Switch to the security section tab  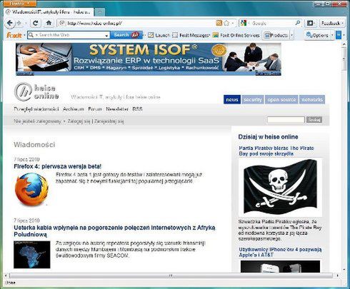tap(253, 100)
